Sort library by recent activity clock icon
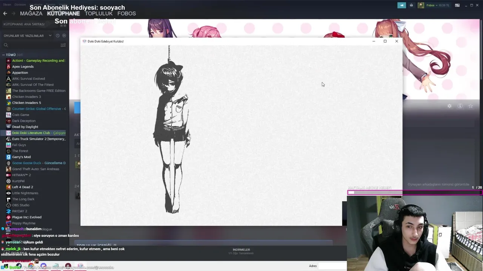483x271 pixels. [x=58, y=36]
